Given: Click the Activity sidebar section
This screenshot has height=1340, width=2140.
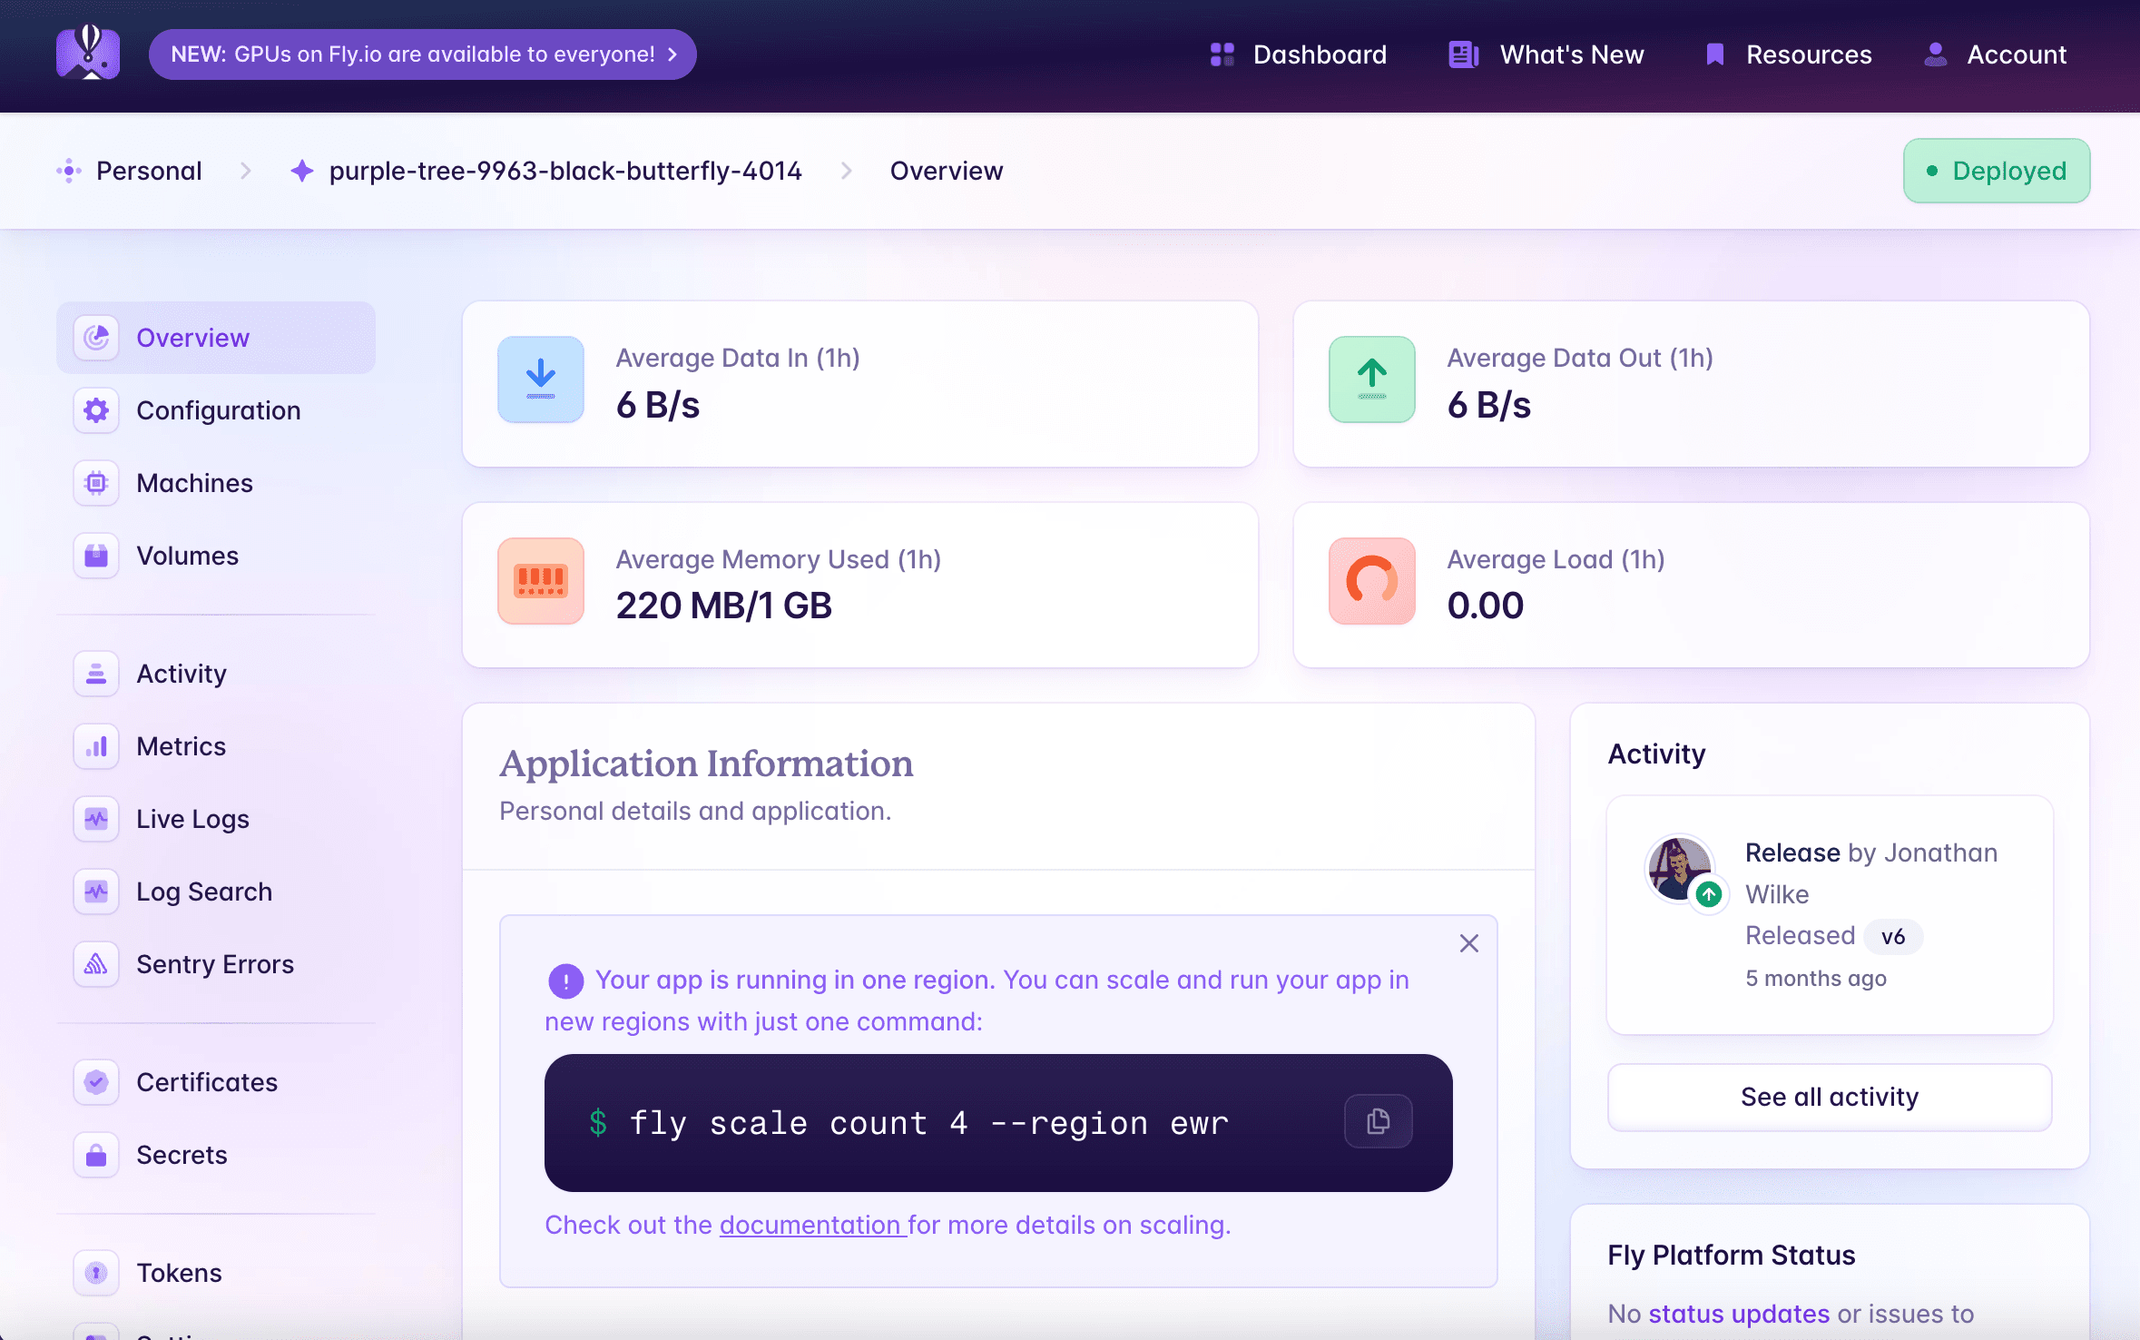Looking at the screenshot, I should click(x=181, y=673).
